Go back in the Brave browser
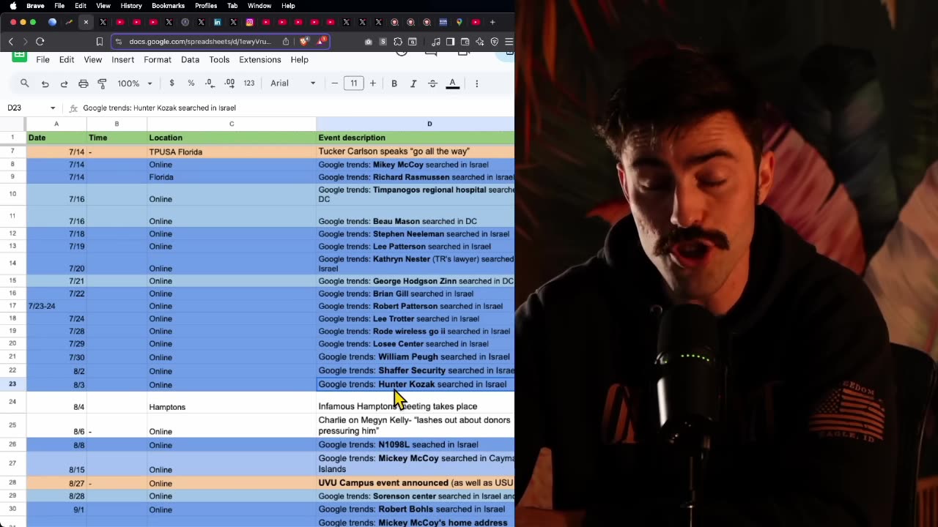This screenshot has width=938, height=527. click(x=11, y=42)
